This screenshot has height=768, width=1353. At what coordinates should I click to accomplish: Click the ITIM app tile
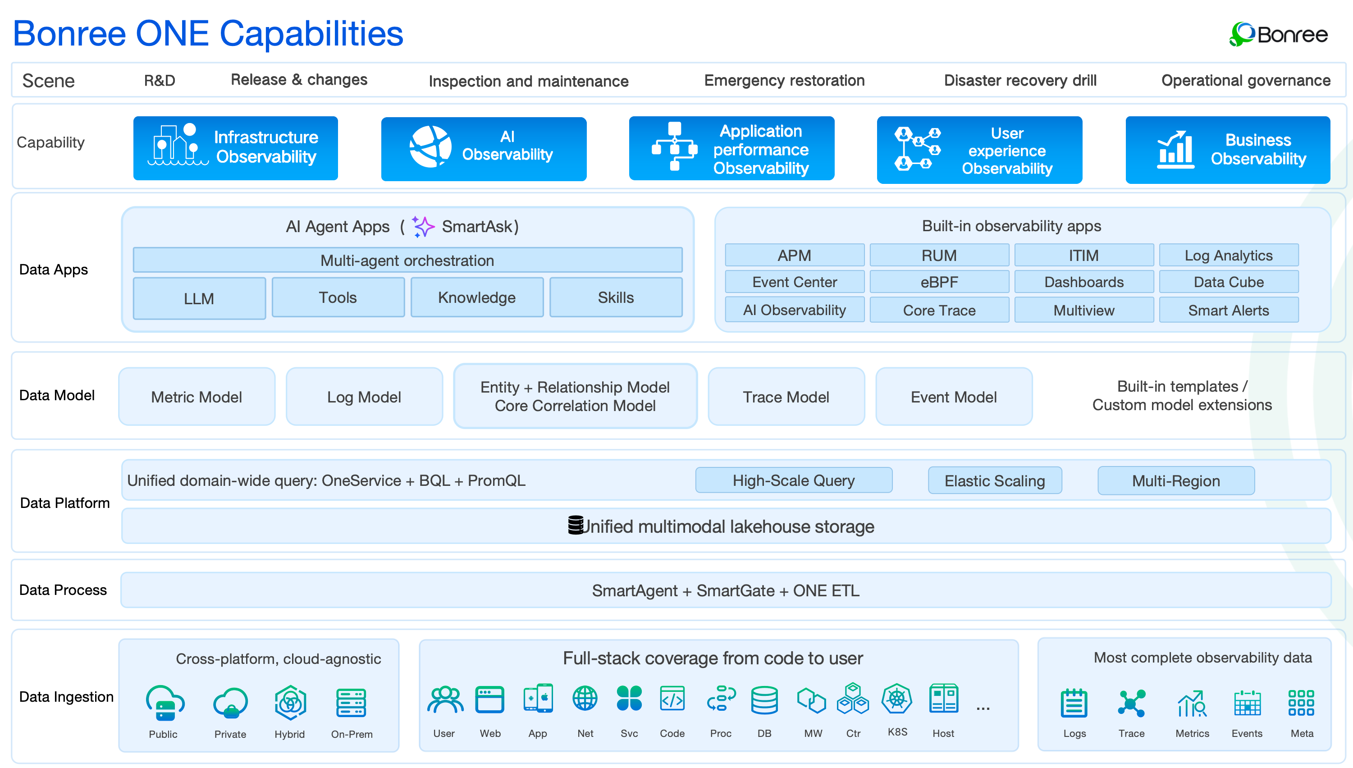pyautogui.click(x=1084, y=255)
